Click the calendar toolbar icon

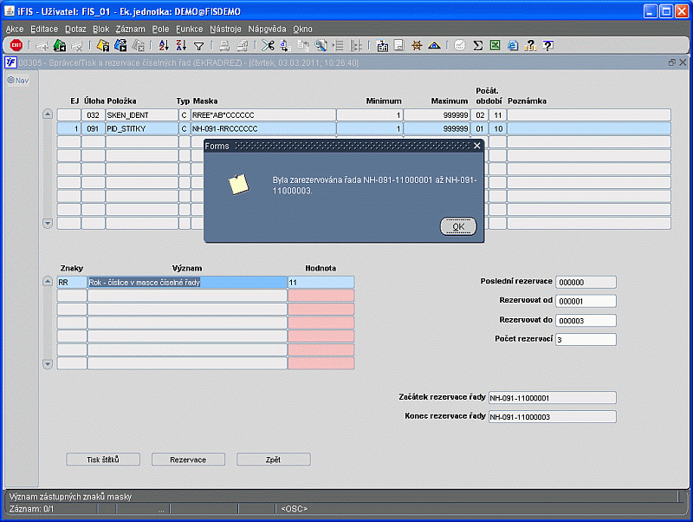382,46
